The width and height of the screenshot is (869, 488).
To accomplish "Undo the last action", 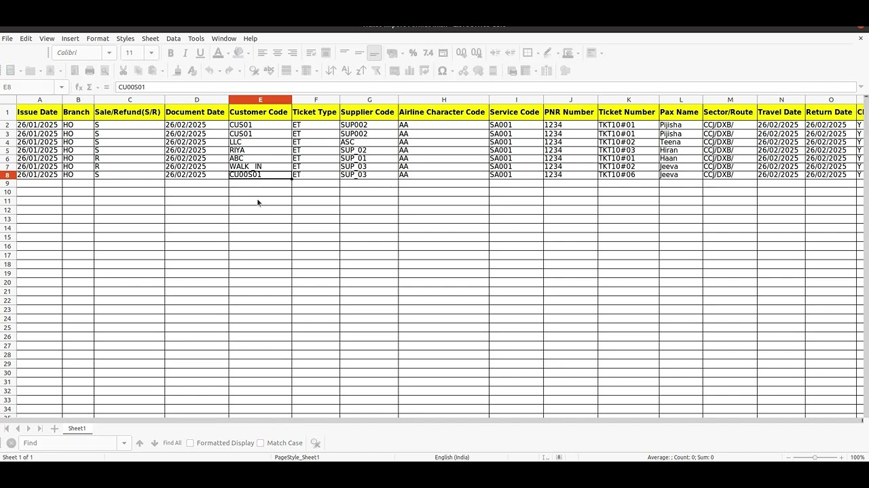I will click(209, 70).
